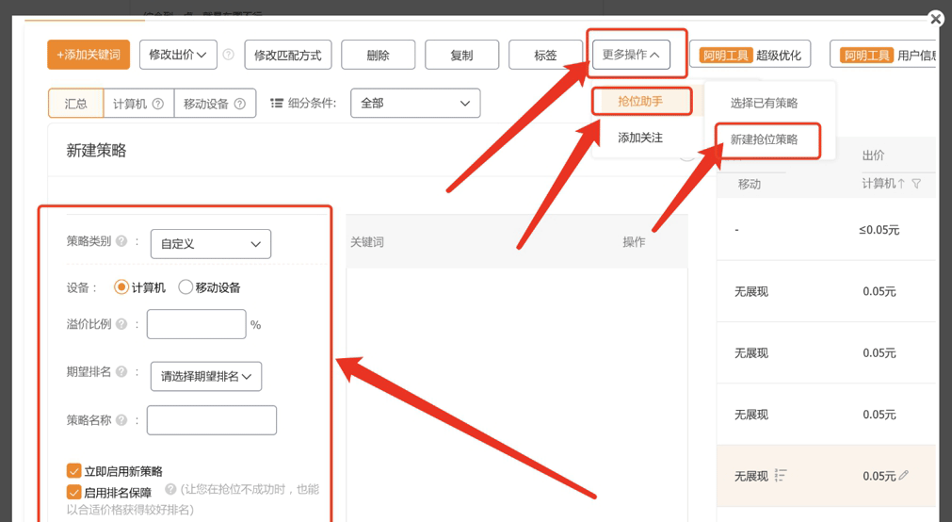
Task: Choose 新建抢位策略 from the submenu
Action: pos(765,139)
